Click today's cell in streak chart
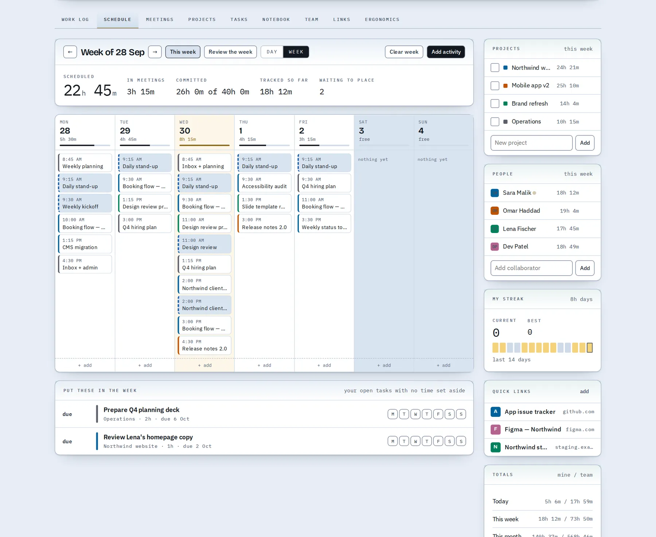The height and width of the screenshot is (537, 656). (590, 348)
